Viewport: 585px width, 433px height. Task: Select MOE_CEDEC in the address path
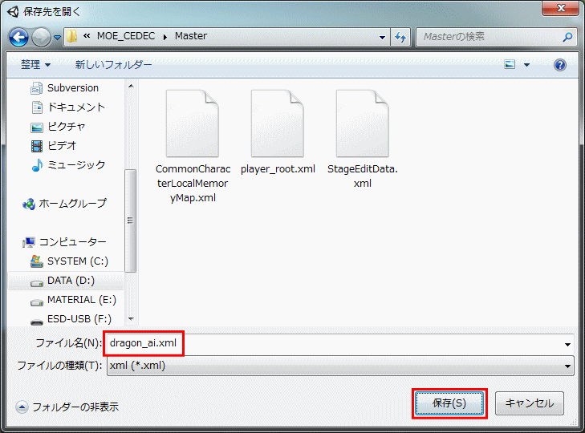(x=126, y=36)
